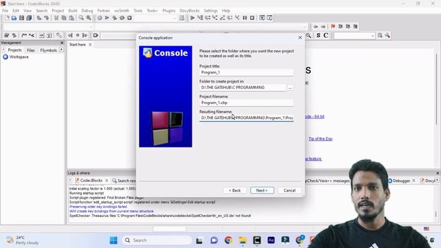Toggle bookmark with orange flag icon
Viewport: 441px width, 248px height.
[333, 26]
